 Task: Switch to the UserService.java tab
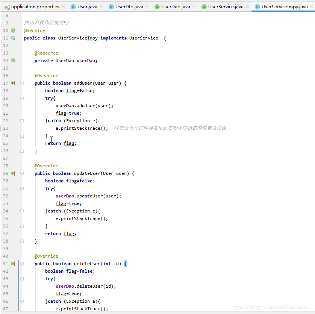(226, 7)
